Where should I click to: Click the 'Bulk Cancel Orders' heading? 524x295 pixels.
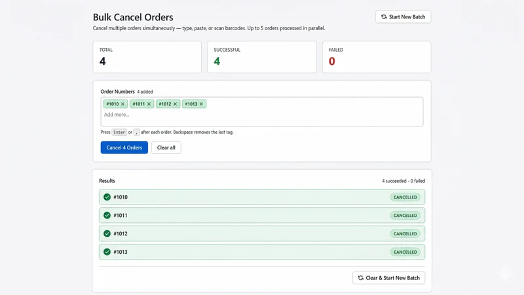point(133,17)
